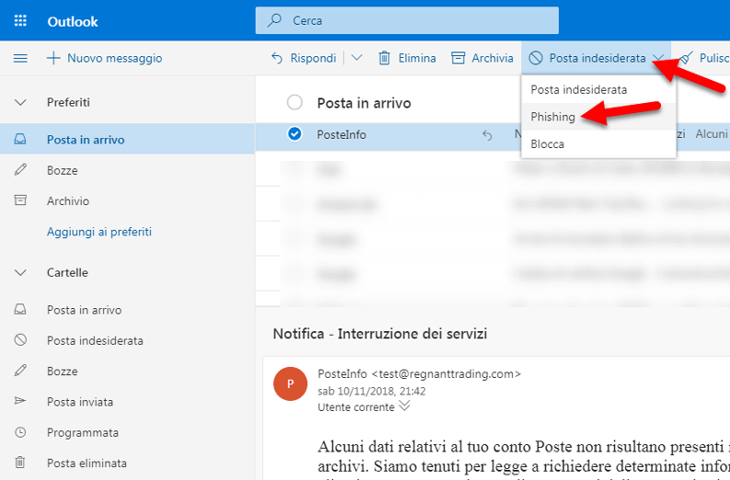Click the pencil icon beside Bozze in Cartelle
Image resolution: width=730 pixels, height=480 pixels.
(x=20, y=371)
